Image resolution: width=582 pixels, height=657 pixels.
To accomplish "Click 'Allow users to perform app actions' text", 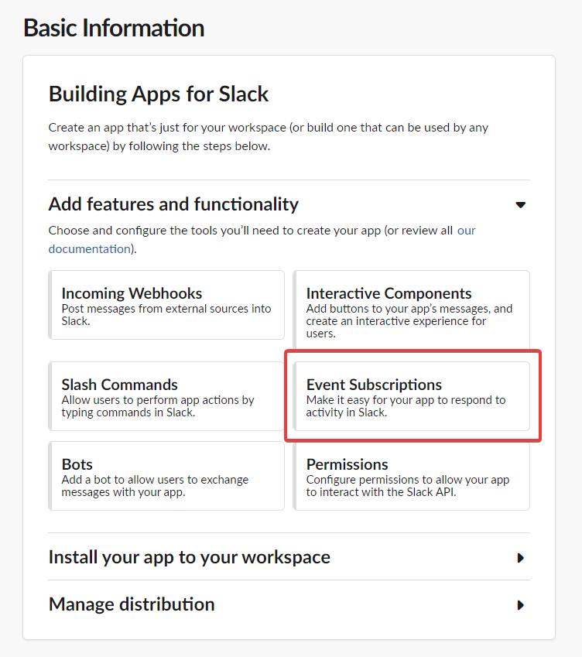I will (158, 400).
